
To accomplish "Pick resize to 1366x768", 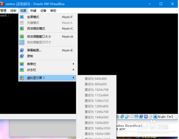I will (96, 112).
